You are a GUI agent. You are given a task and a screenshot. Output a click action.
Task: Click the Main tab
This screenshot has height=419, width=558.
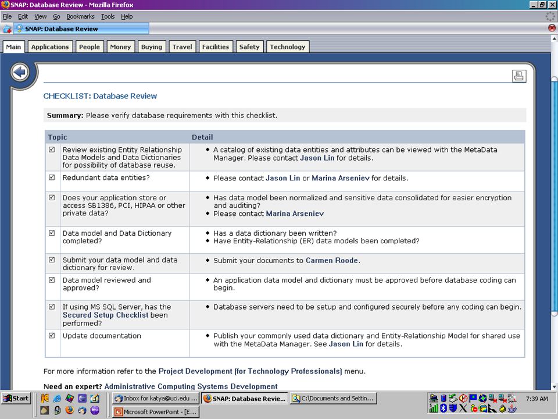(x=13, y=47)
